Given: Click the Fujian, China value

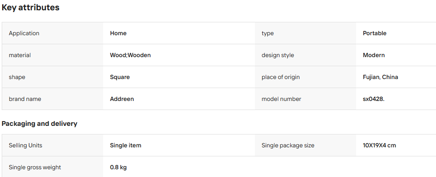Looking at the screenshot, I should 381,77.
